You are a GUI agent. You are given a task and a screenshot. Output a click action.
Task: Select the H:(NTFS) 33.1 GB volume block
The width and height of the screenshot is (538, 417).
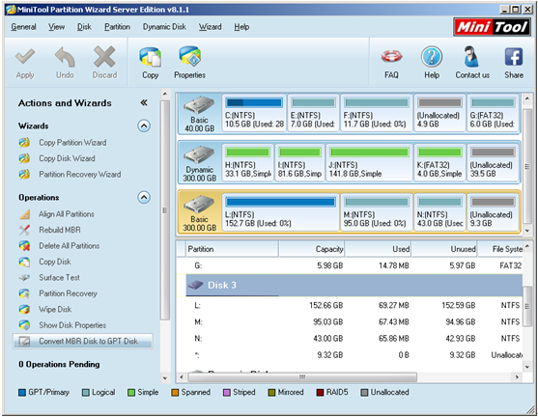point(247,163)
